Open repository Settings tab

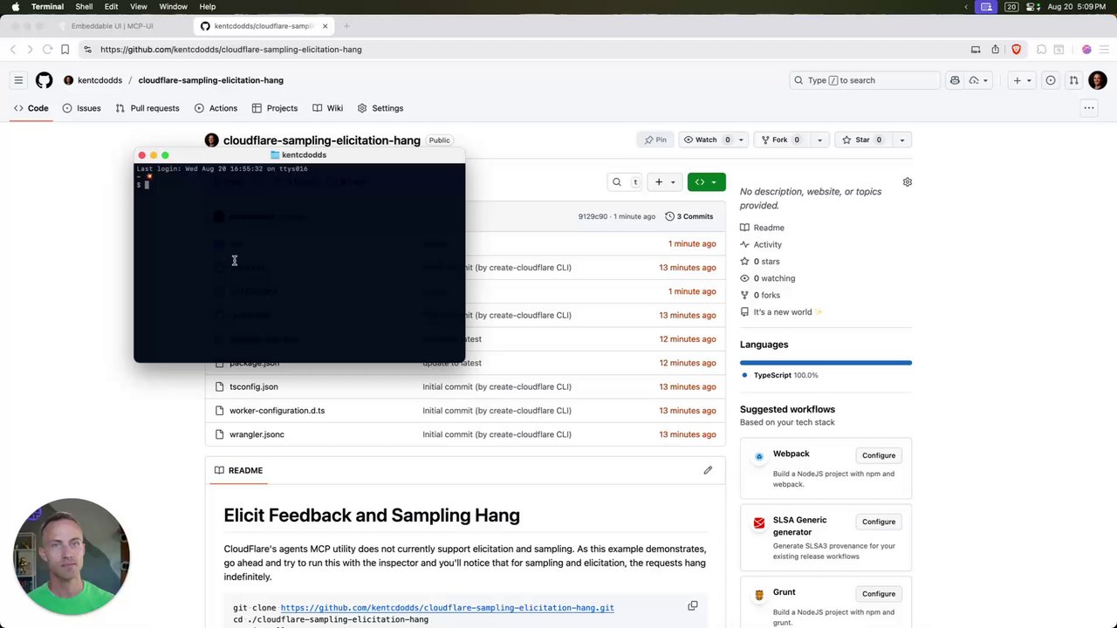(x=380, y=108)
